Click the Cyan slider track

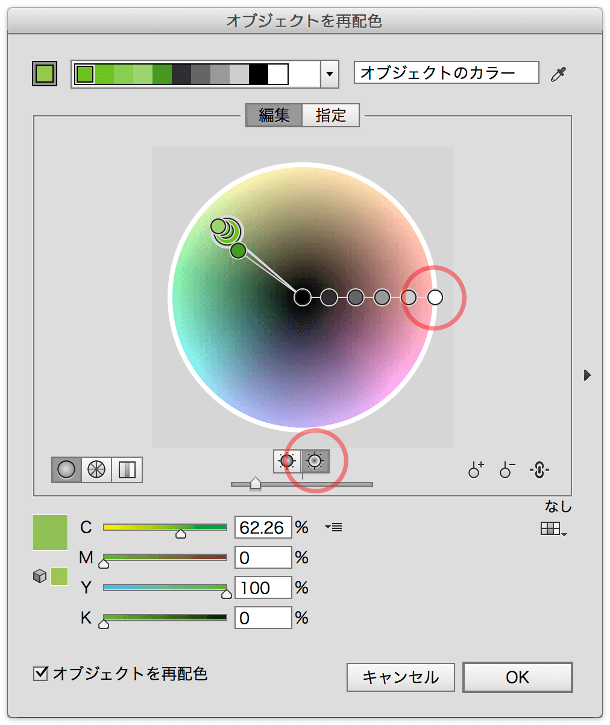point(165,527)
